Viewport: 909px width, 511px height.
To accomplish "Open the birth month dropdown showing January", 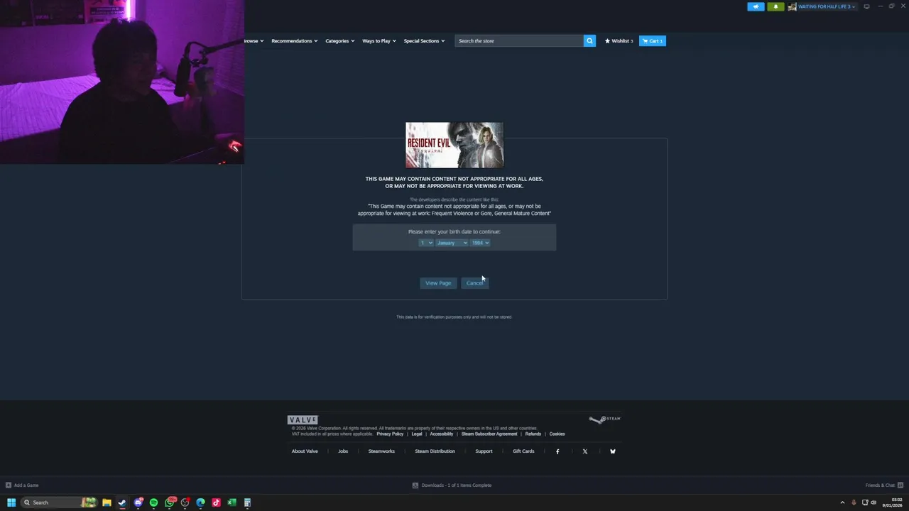I will 452,243.
